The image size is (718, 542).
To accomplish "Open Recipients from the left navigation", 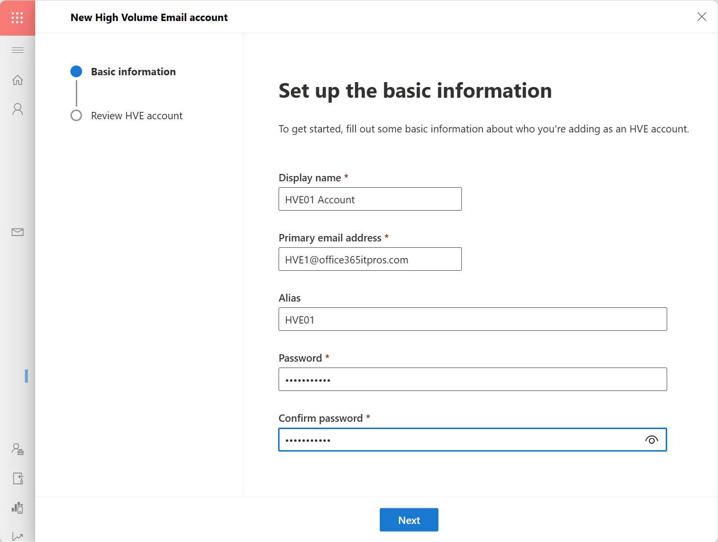I will 18,108.
